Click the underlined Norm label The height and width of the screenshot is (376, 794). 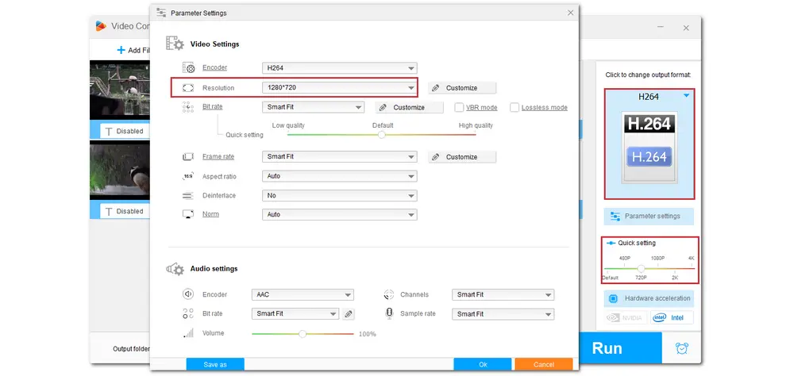pyautogui.click(x=210, y=214)
